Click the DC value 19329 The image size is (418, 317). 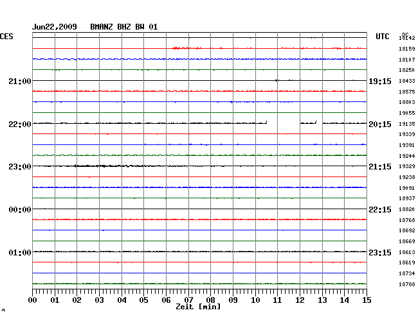pos(407,166)
